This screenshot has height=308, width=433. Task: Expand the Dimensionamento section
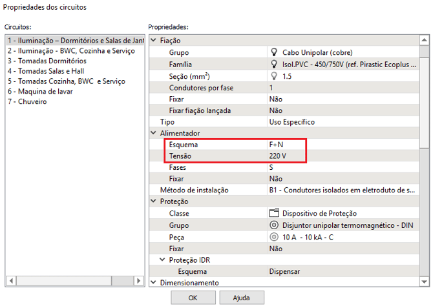(153, 282)
